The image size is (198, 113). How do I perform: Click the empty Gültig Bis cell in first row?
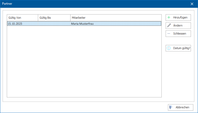coord(54,24)
